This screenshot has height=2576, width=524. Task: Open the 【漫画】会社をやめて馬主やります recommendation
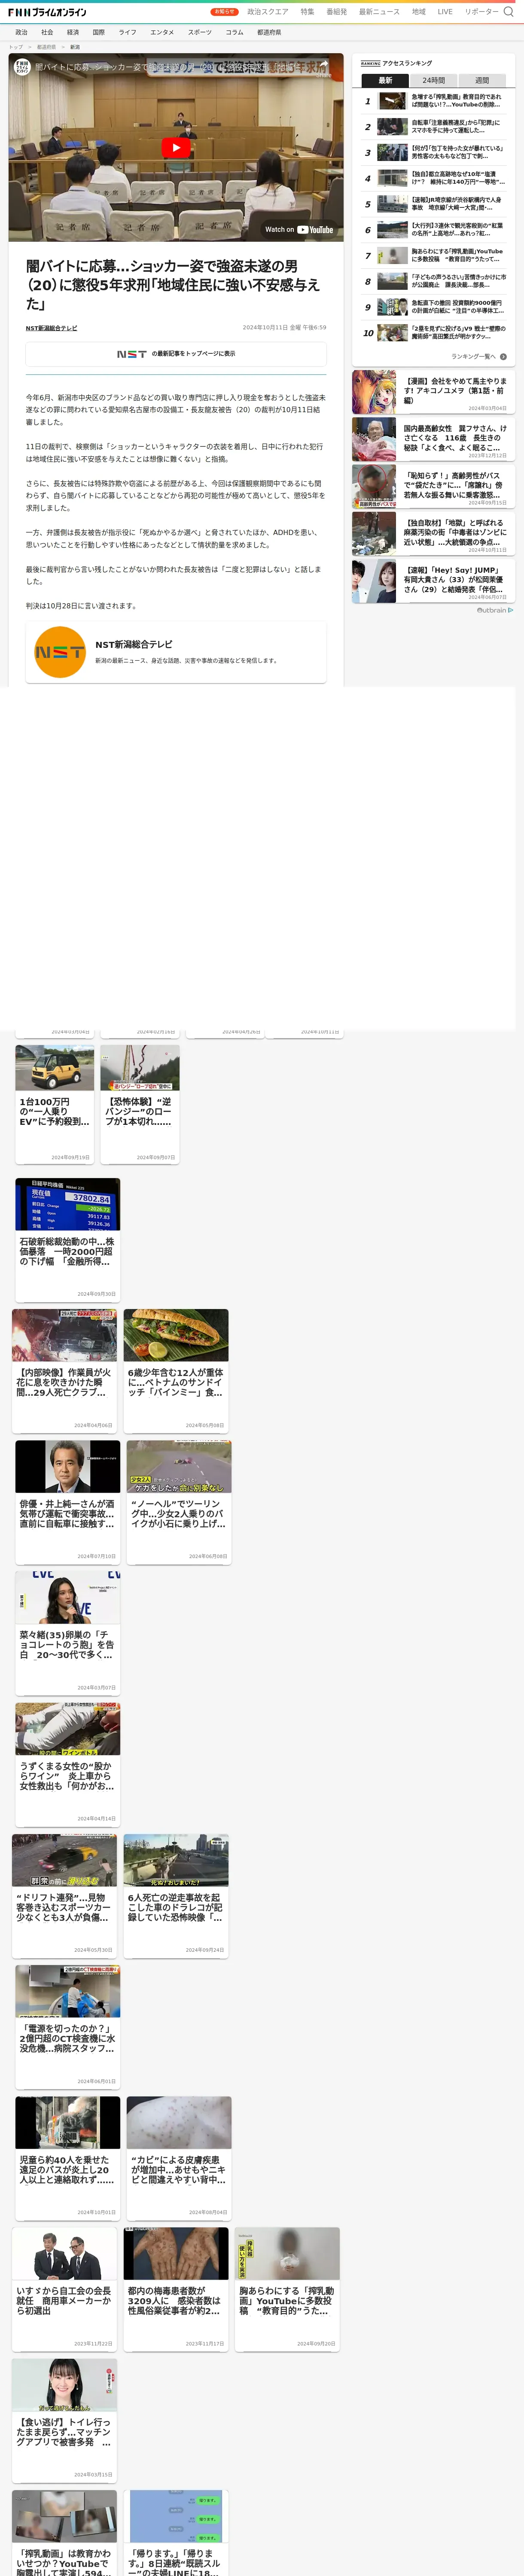click(x=433, y=392)
